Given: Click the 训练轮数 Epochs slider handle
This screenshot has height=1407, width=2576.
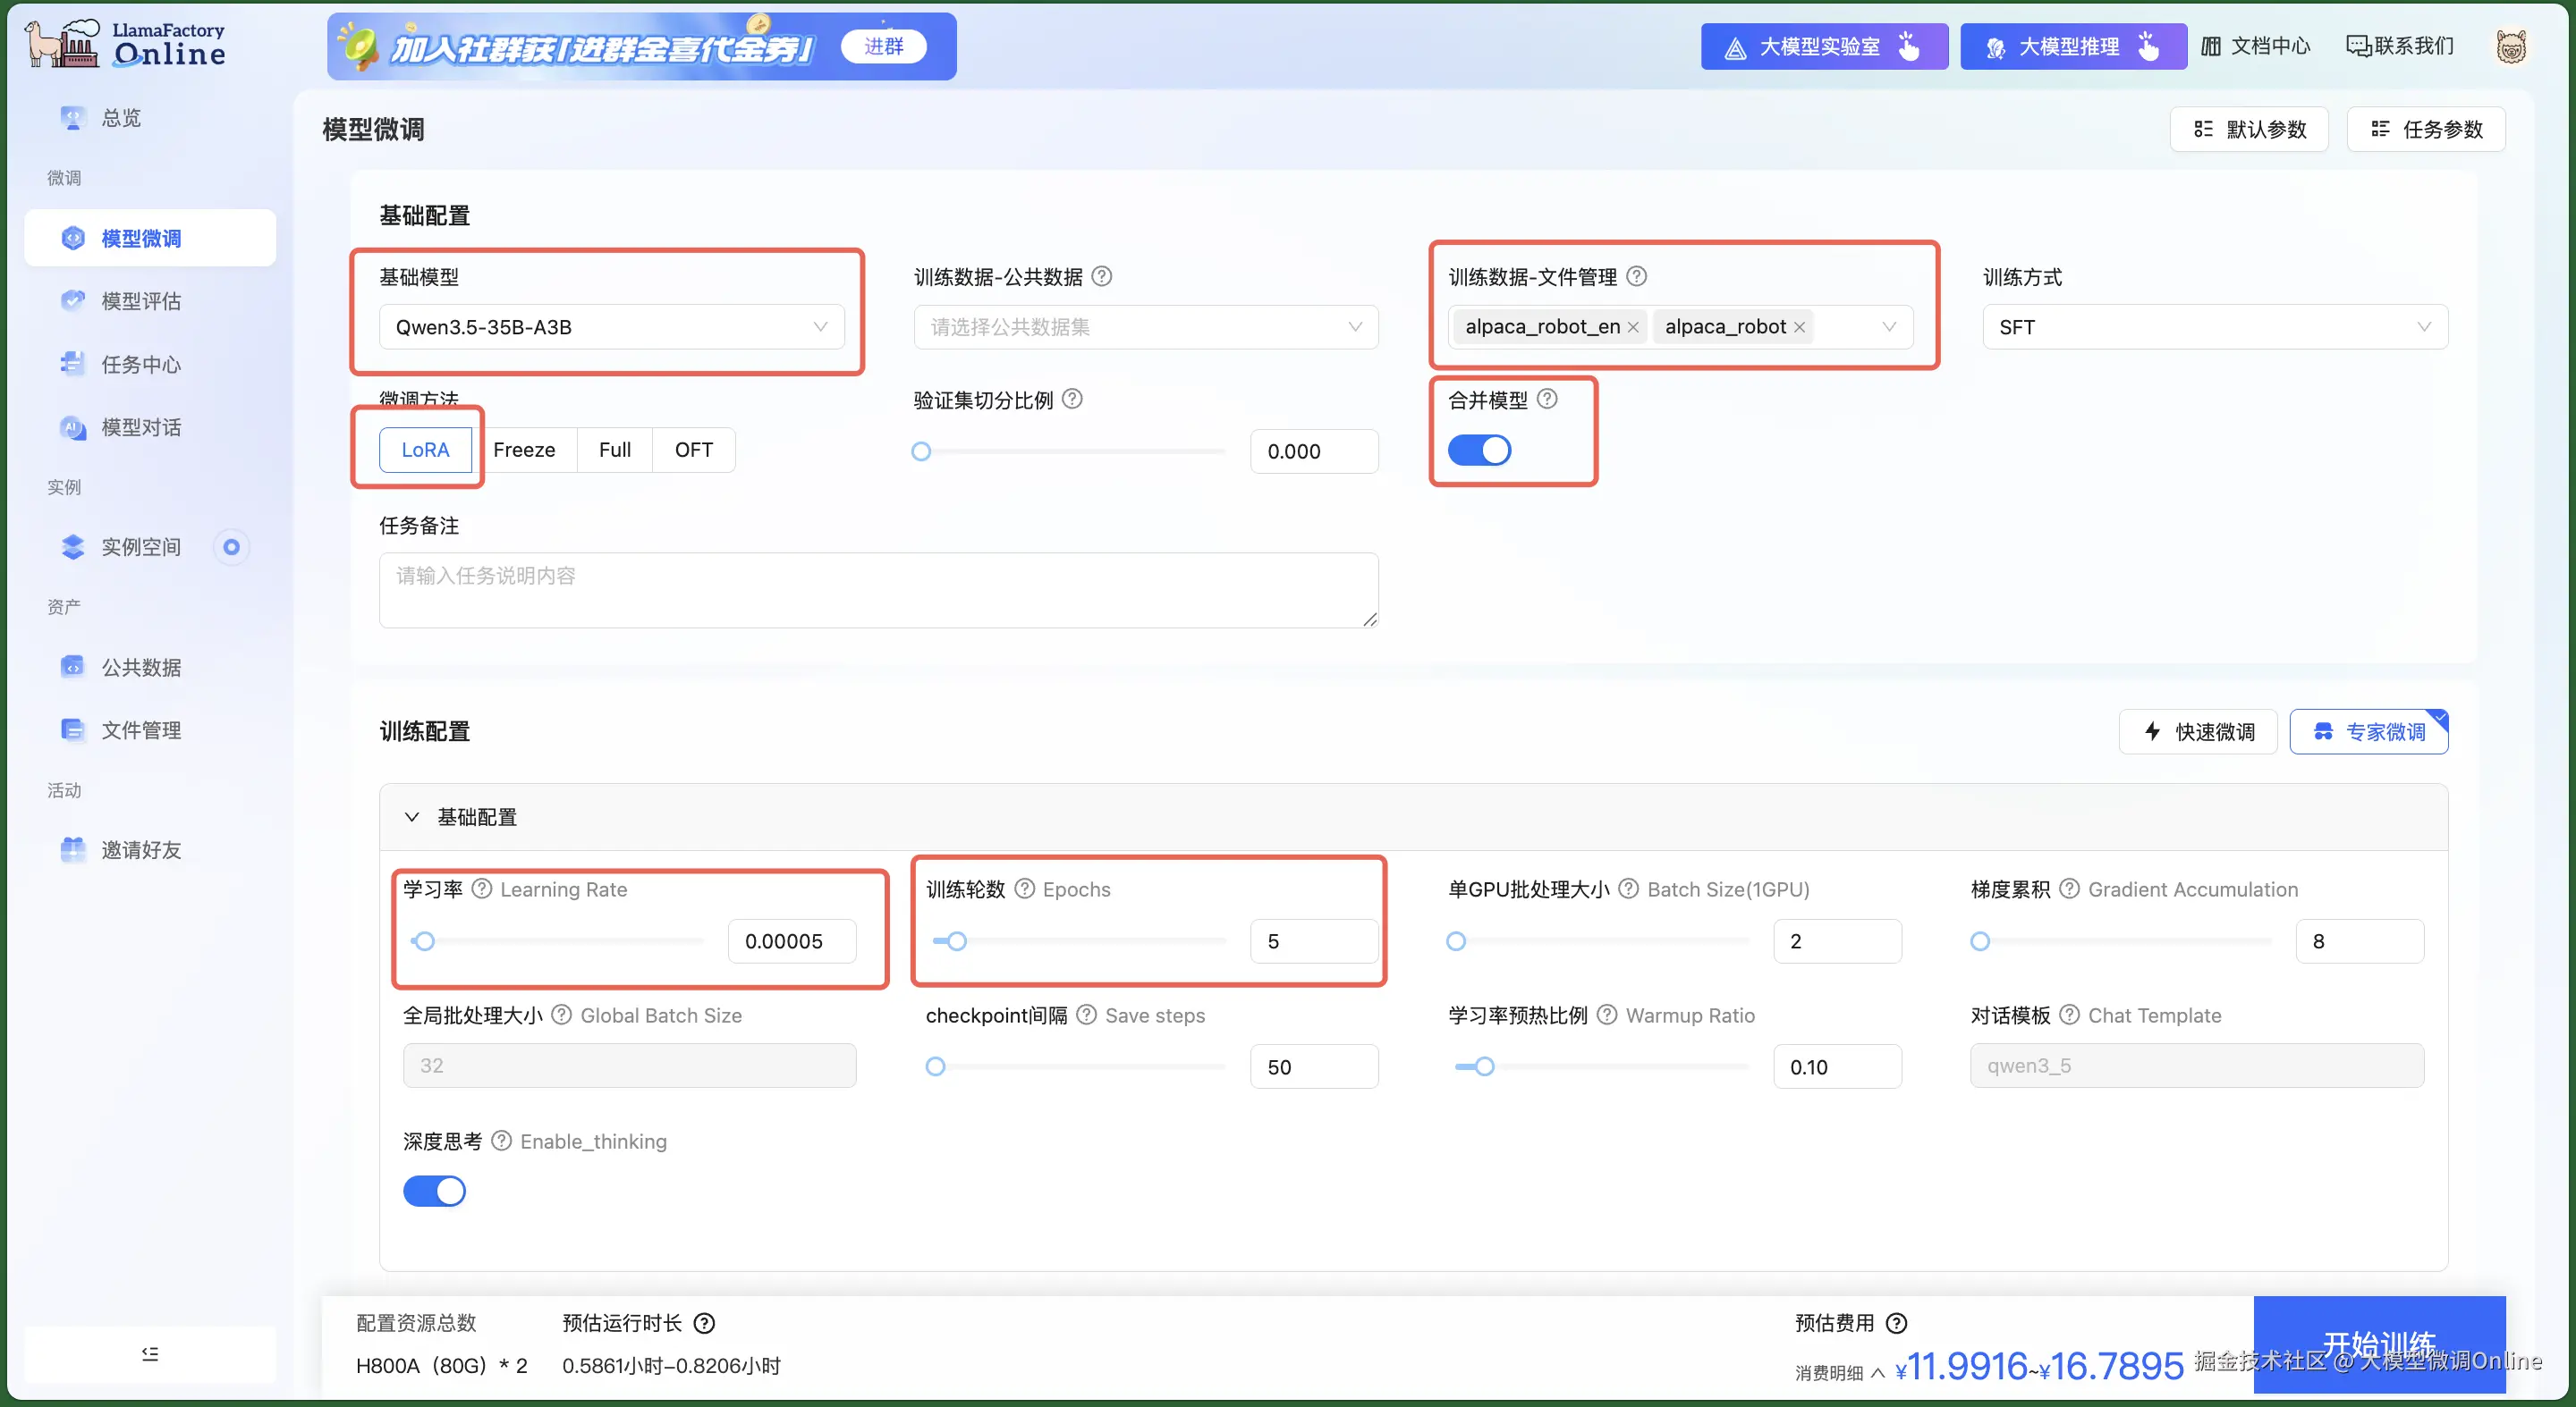Looking at the screenshot, I should pos(957,940).
